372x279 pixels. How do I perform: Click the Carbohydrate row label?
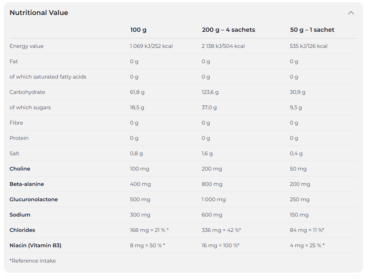click(x=27, y=92)
